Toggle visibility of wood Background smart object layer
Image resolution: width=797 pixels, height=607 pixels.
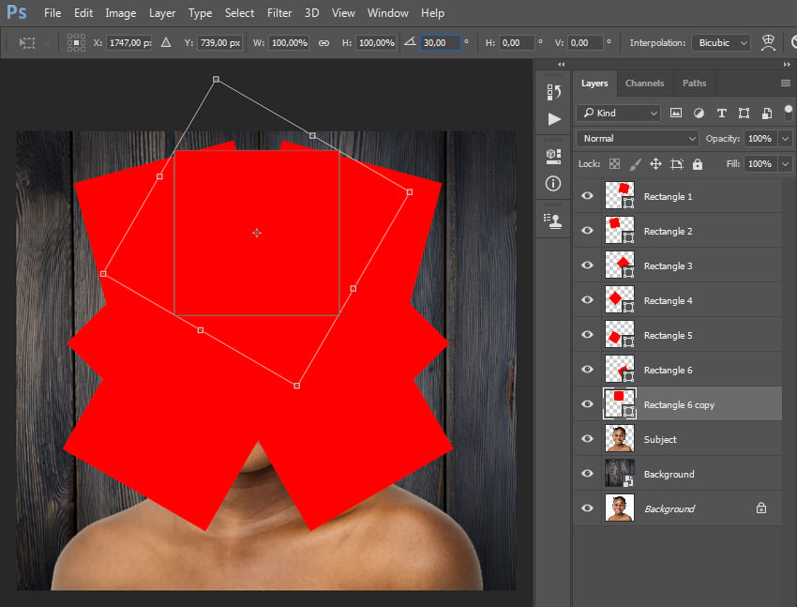coord(587,473)
